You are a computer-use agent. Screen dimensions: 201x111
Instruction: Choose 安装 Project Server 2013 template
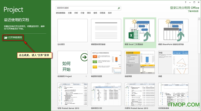coord(73,94)
